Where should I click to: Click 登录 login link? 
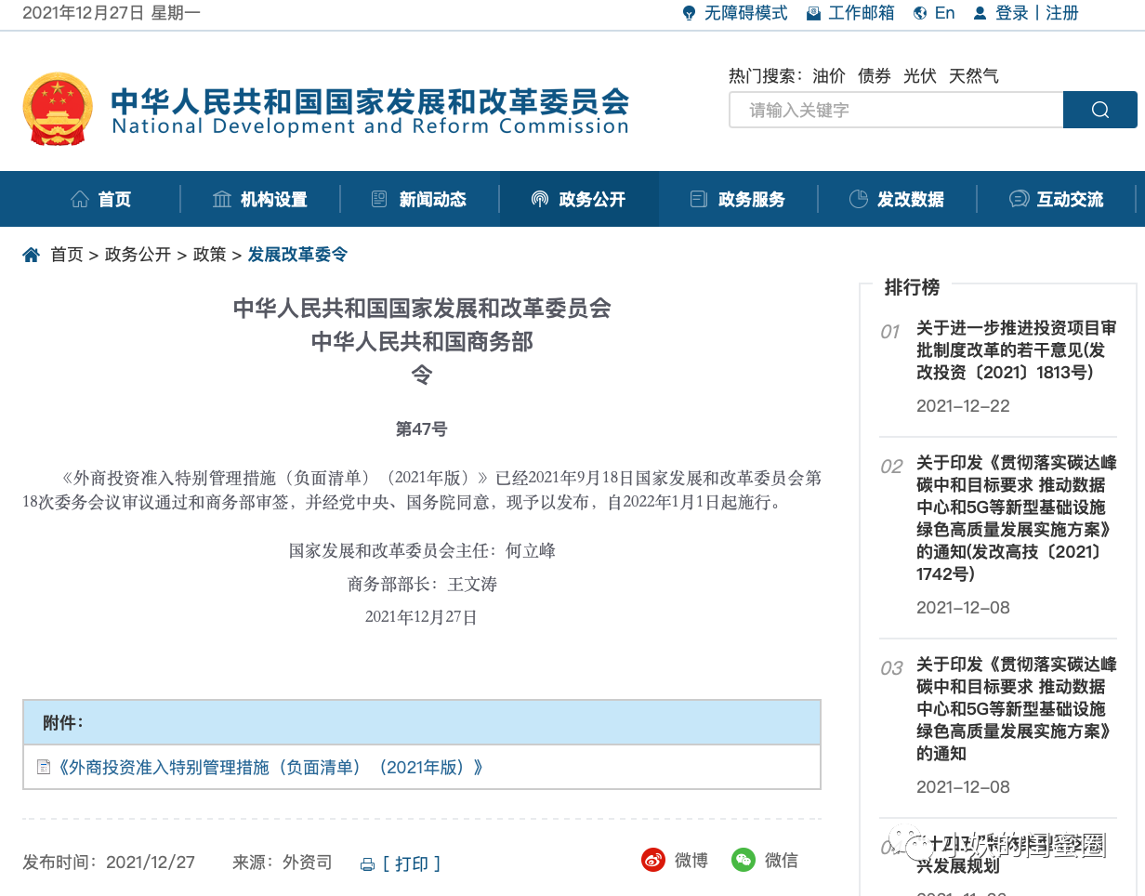click(x=1011, y=13)
